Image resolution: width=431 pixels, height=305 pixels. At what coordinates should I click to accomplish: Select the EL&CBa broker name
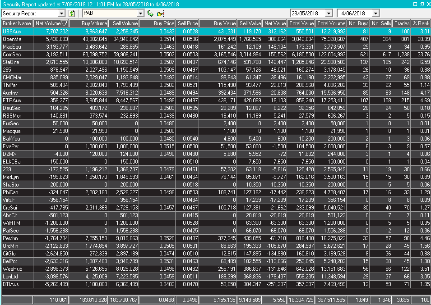12,162
